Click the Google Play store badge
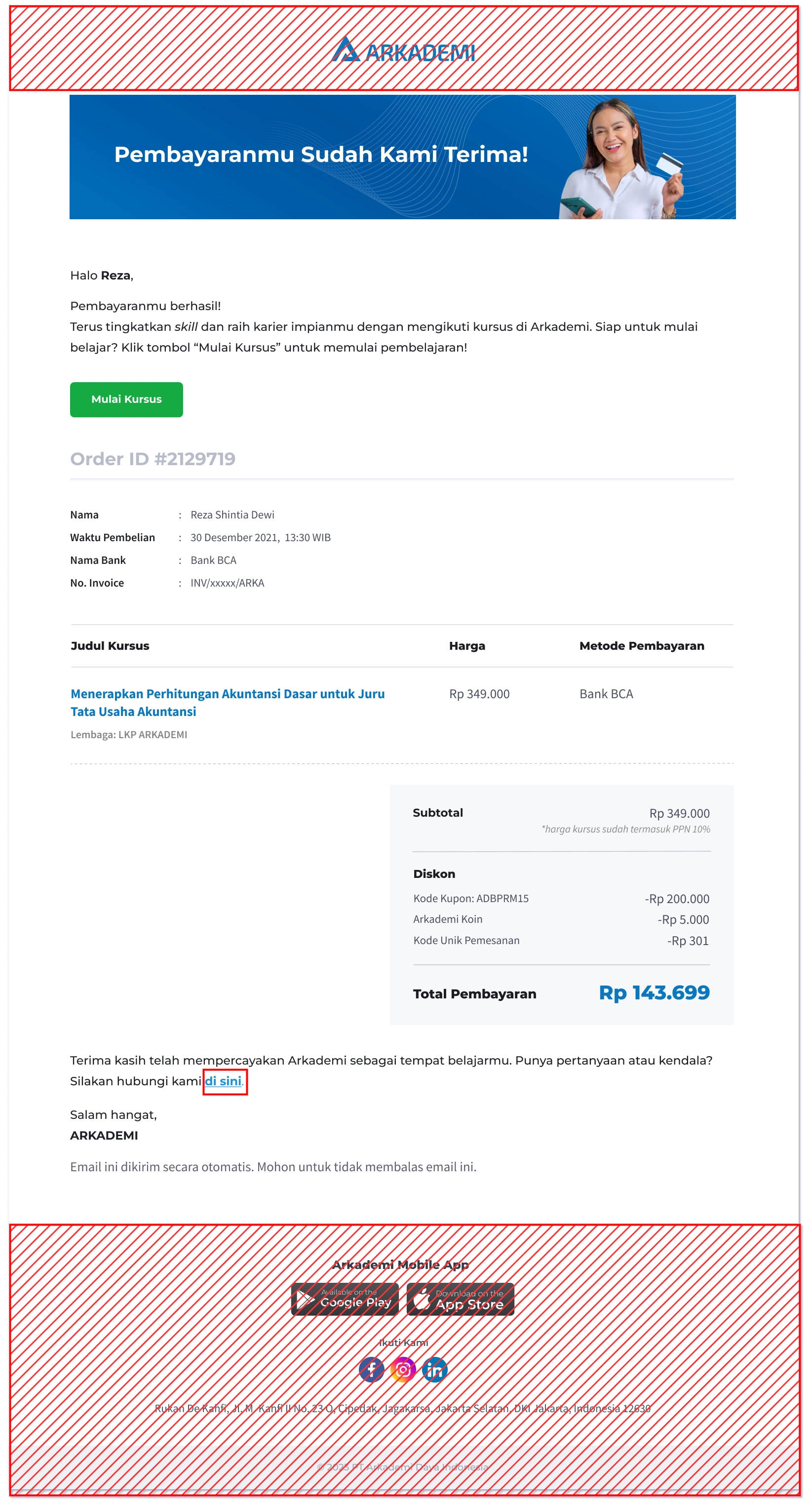 tap(345, 1299)
